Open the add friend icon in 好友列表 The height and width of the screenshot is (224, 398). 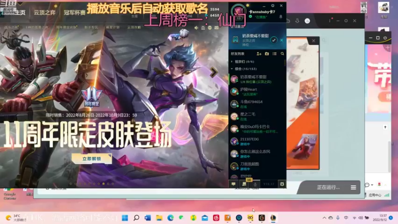click(259, 54)
